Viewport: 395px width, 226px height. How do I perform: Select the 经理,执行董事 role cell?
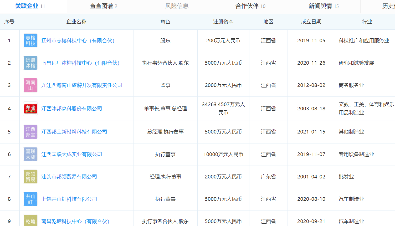tap(165, 177)
